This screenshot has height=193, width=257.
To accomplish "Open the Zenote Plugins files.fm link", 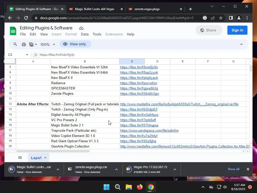I will pos(140,93).
